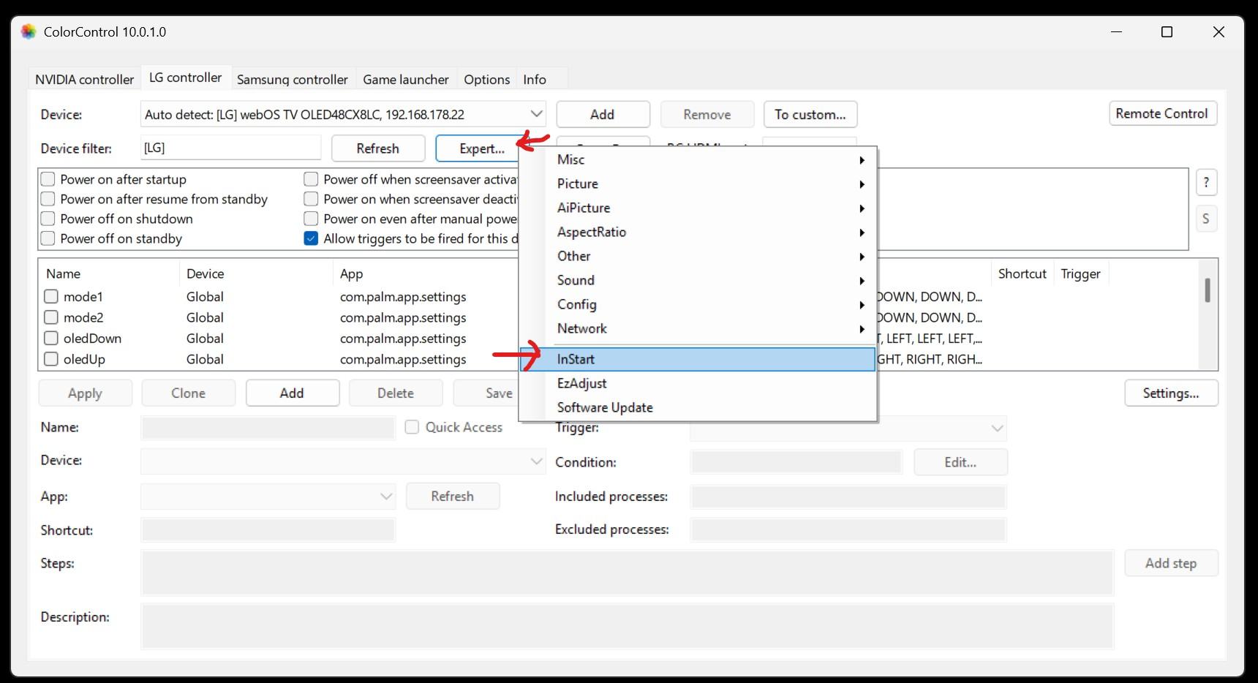Viewport: 1258px width, 683px height.
Task: Maximize the ColorControl window
Action: (1167, 31)
